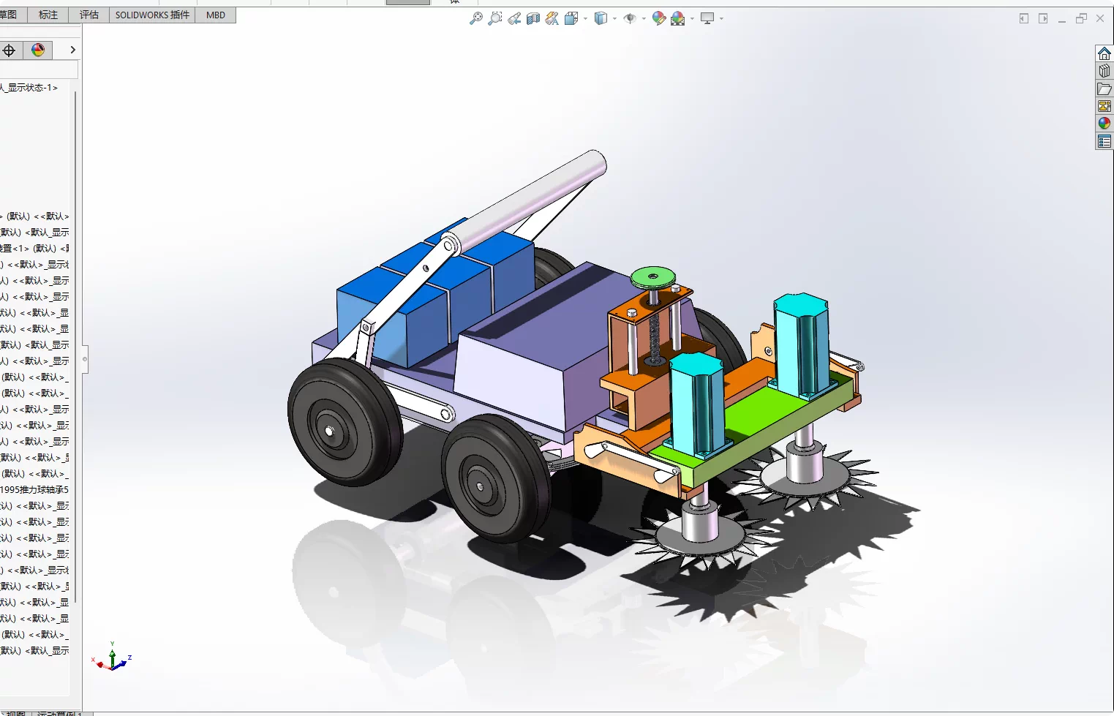Image resolution: width=1114 pixels, height=716 pixels.
Task: Switch to the SOLIDWORKS 插件 tab
Action: 152,15
